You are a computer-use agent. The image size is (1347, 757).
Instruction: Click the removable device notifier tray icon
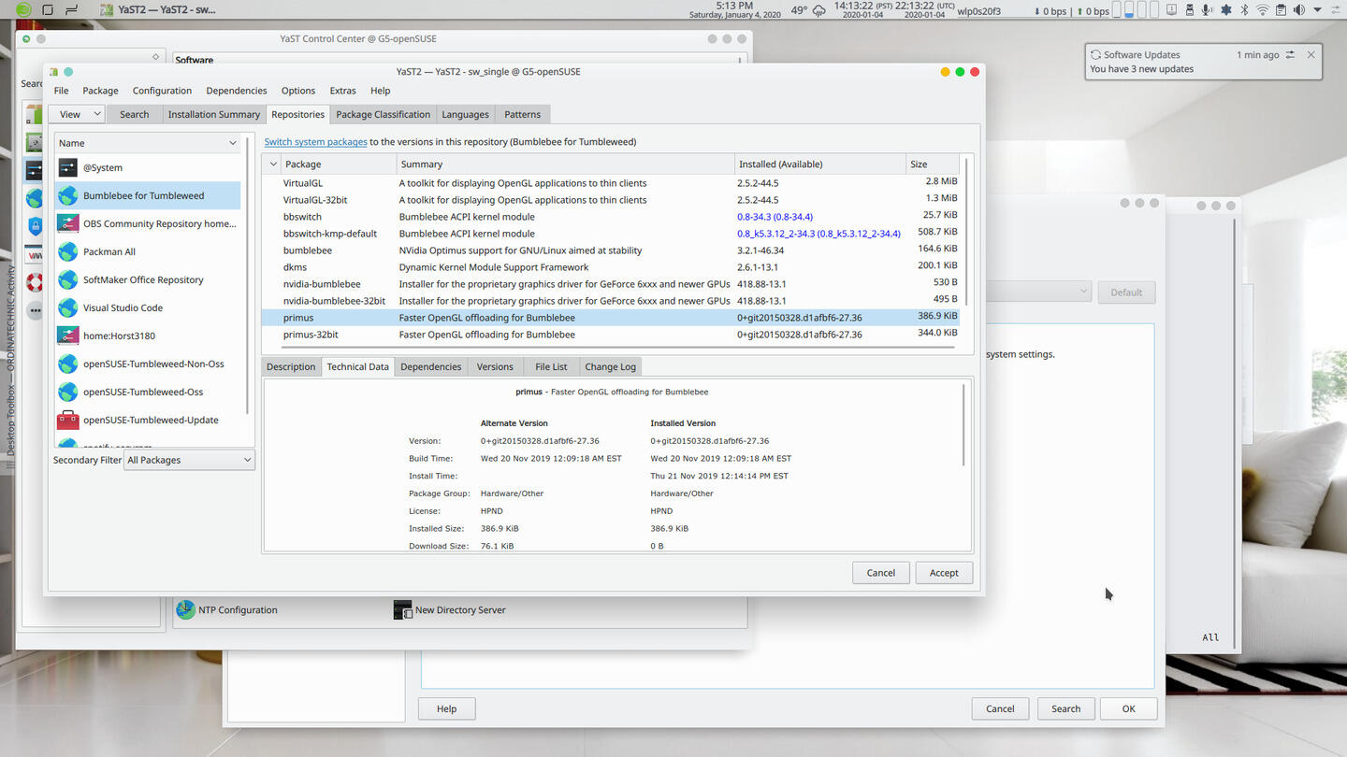[x=1189, y=10]
